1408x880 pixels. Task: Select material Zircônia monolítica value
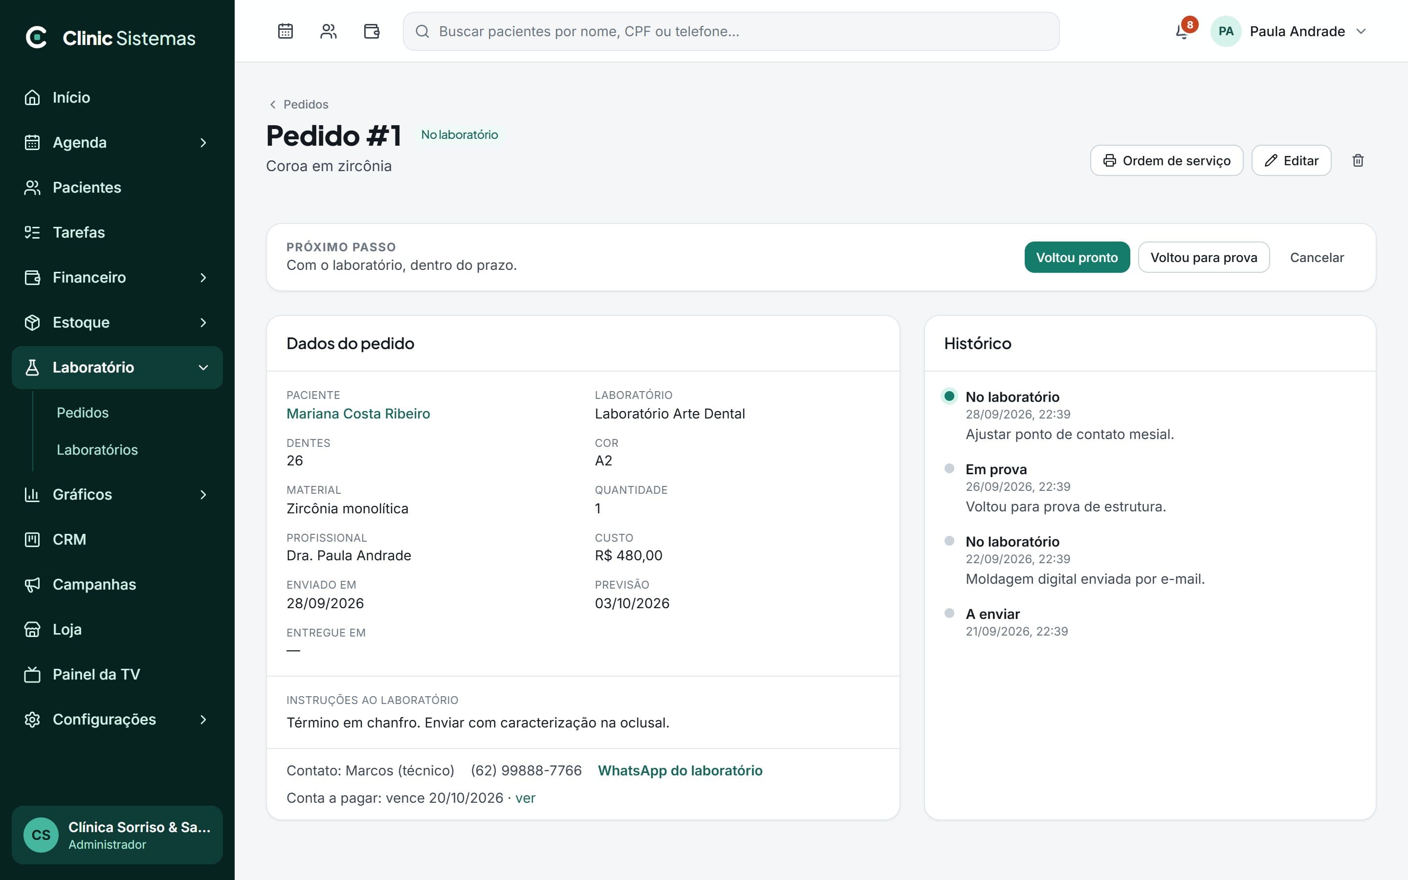[347, 508]
